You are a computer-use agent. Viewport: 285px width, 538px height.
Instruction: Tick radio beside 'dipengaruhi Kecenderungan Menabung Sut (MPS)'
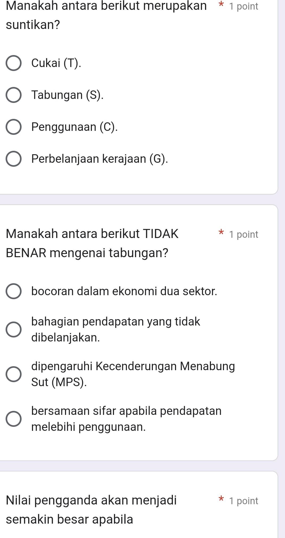pos(14,374)
